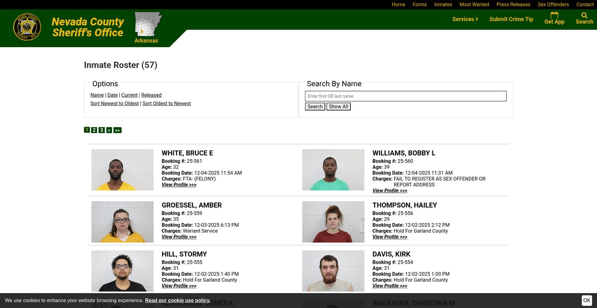This screenshot has width=597, height=308.
Task: Open Most Wanted page
Action: point(474,4)
